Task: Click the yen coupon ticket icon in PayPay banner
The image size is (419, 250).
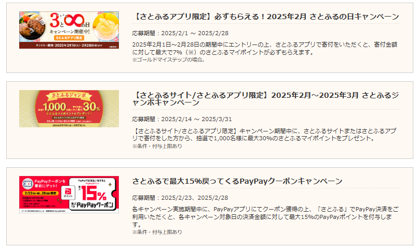Action: pos(27,184)
